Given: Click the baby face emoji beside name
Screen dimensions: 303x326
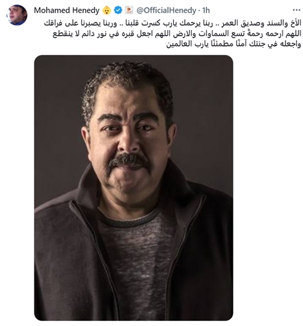Looking at the screenshot, I should [107, 10].
